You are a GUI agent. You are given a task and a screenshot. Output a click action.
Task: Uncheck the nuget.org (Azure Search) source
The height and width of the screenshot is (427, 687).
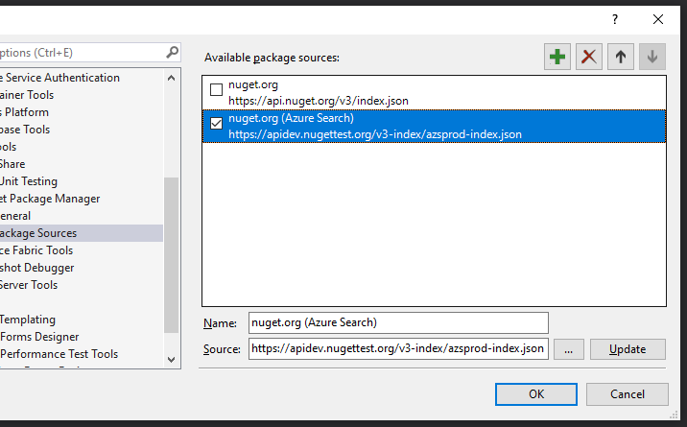pyautogui.click(x=217, y=124)
